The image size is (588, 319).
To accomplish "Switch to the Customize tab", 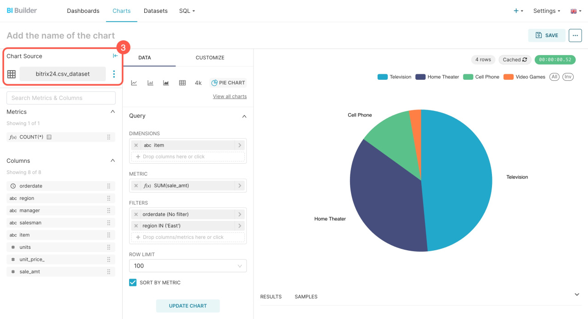I will click(x=210, y=58).
